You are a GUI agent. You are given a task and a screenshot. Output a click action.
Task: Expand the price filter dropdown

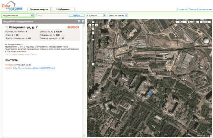coord(118,15)
